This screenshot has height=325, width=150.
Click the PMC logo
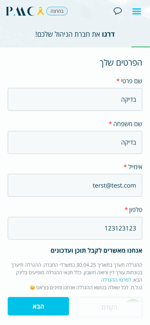[x=21, y=11]
